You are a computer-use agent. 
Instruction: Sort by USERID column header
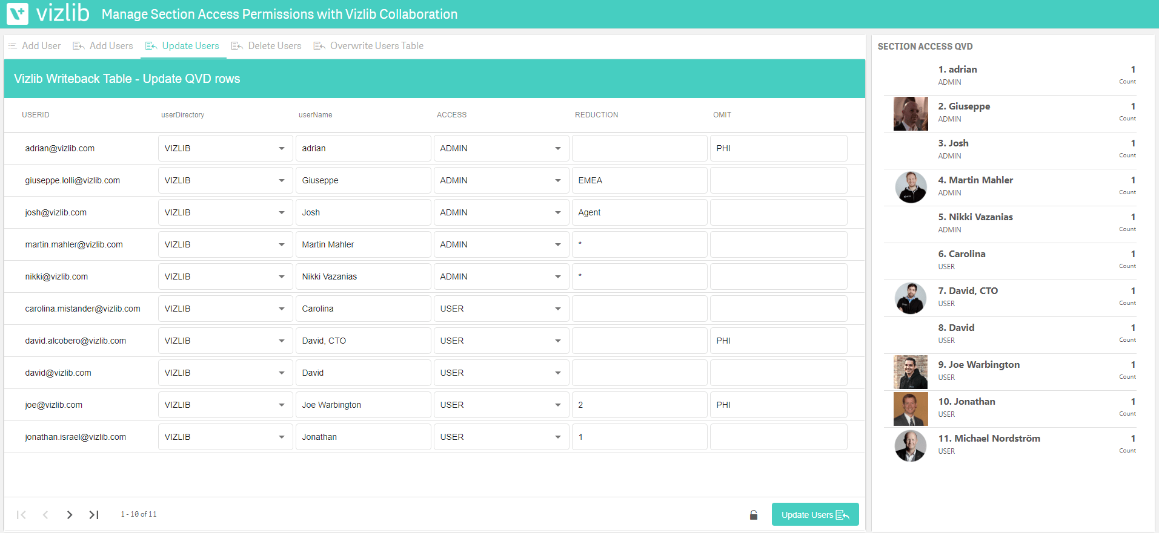tap(36, 115)
